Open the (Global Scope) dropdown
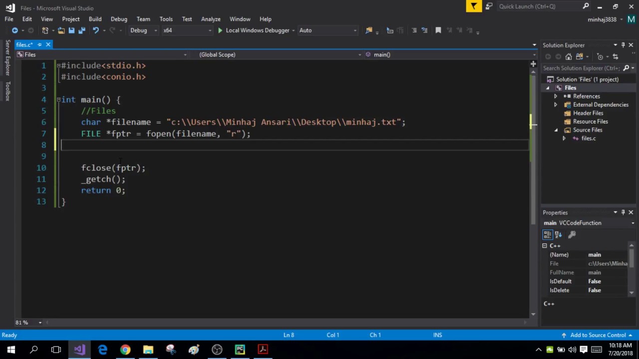This screenshot has height=359, width=639. (280, 54)
